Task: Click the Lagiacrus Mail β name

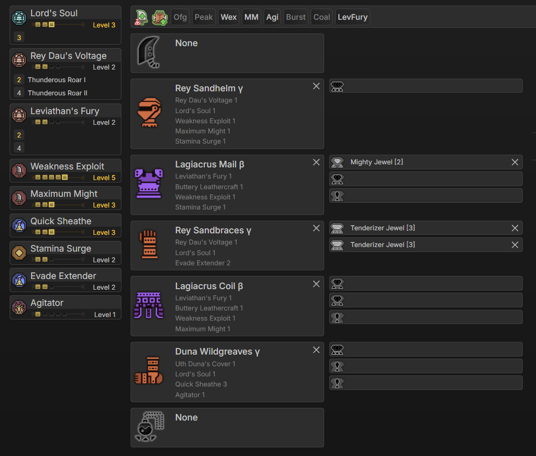Action: (210, 164)
